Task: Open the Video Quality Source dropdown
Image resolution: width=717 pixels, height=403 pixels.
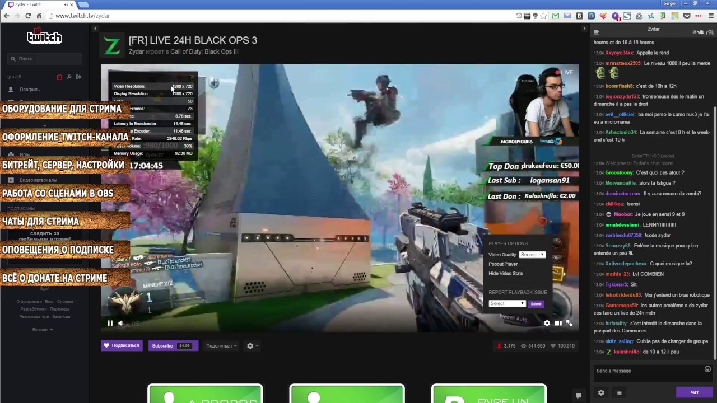Action: [x=532, y=255]
